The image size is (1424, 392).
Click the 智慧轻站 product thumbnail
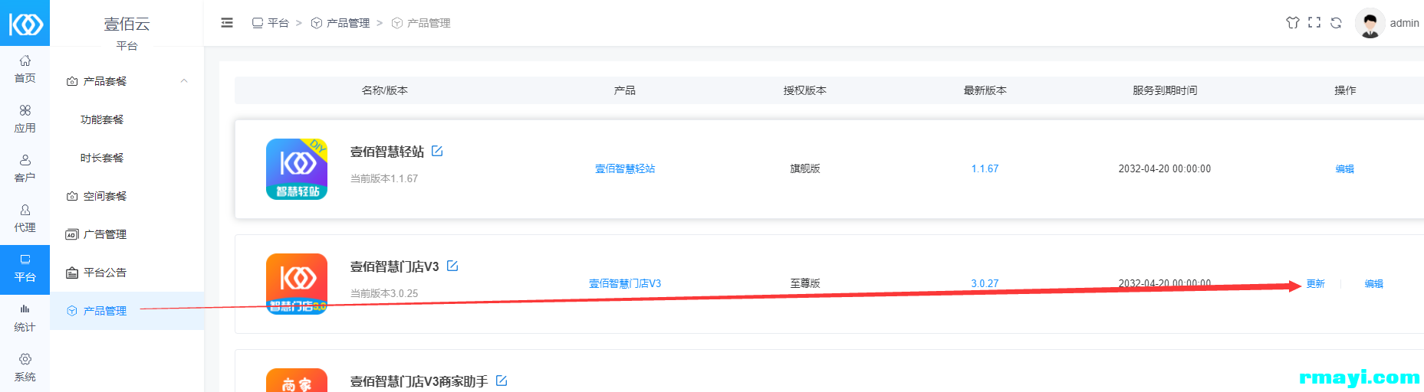pyautogui.click(x=297, y=169)
